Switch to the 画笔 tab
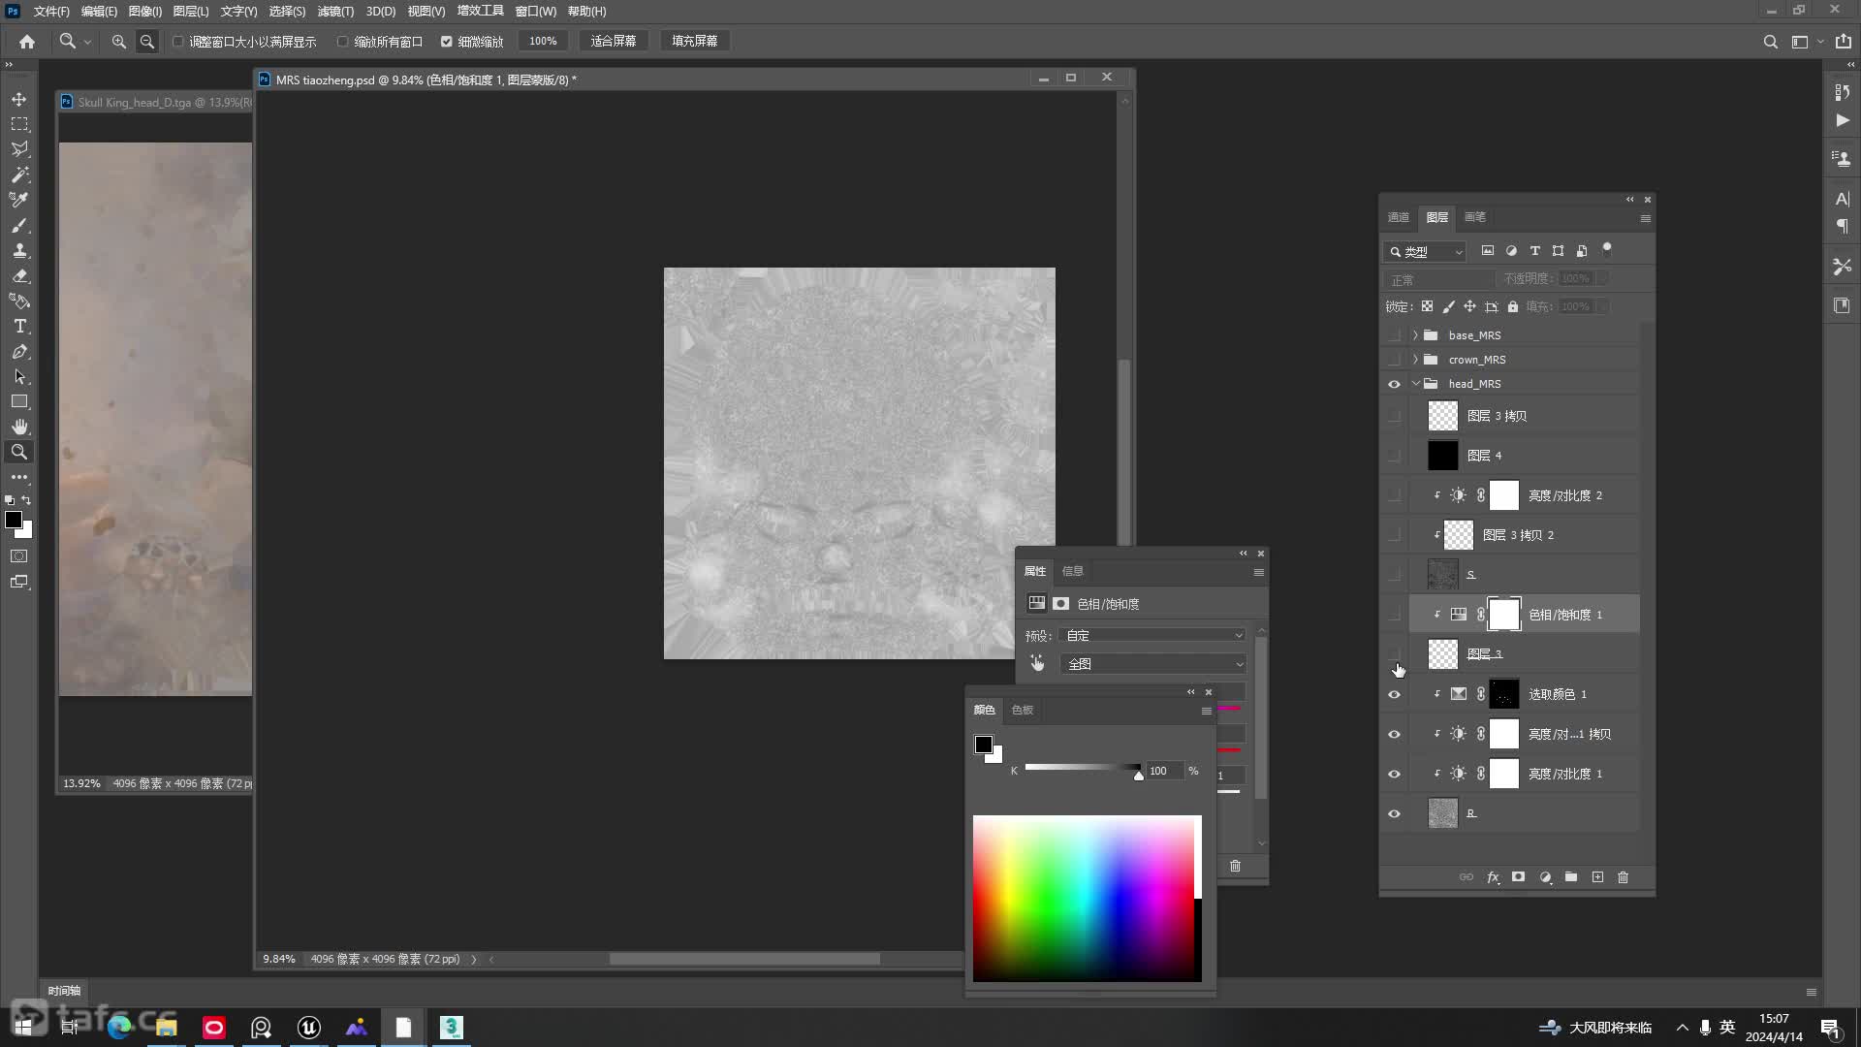 (1474, 217)
